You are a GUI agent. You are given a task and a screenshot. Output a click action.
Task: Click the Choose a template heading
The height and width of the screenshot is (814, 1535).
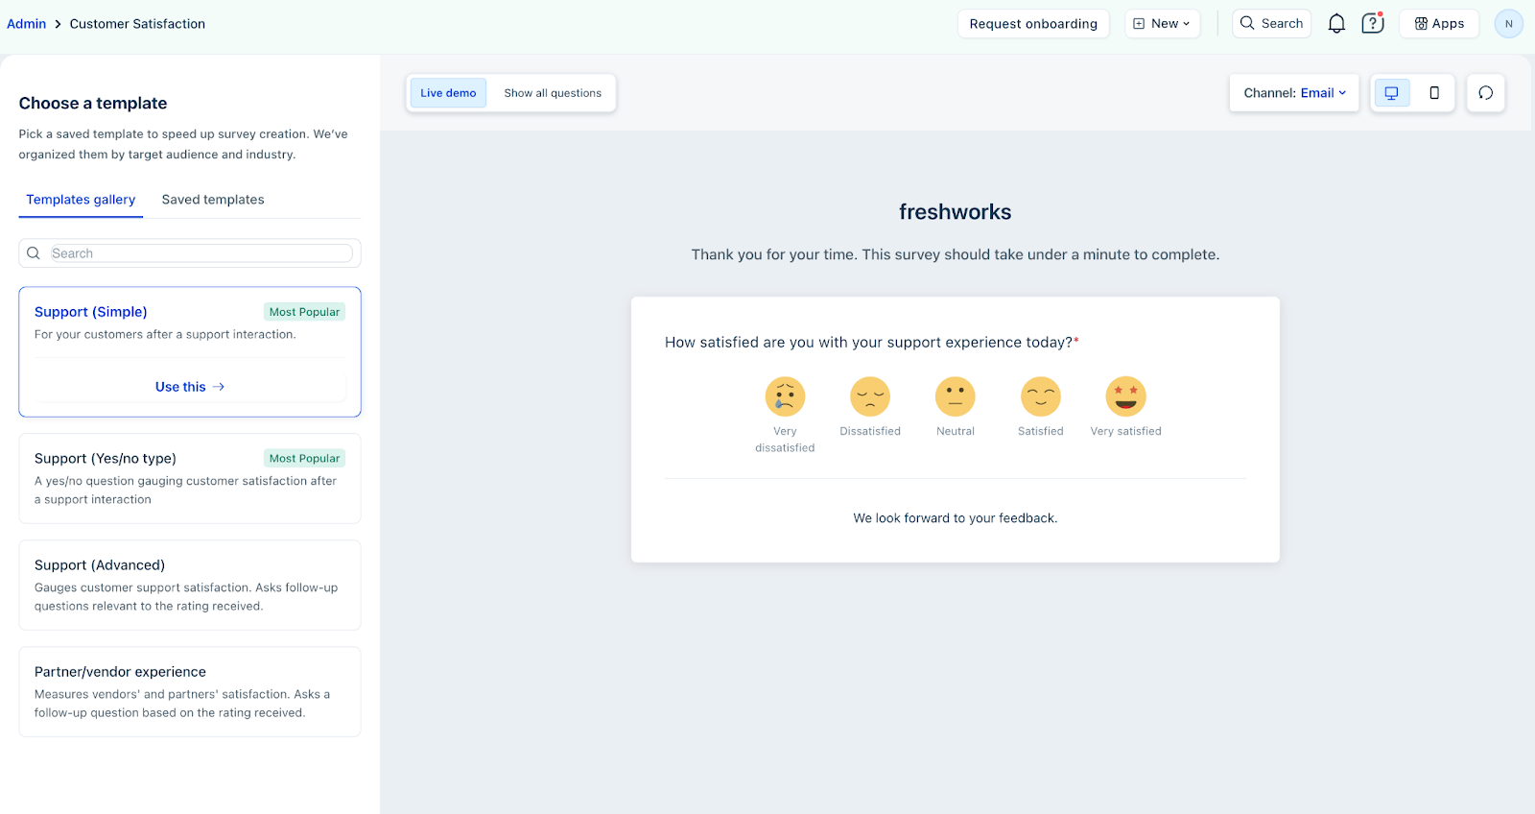pos(93,104)
